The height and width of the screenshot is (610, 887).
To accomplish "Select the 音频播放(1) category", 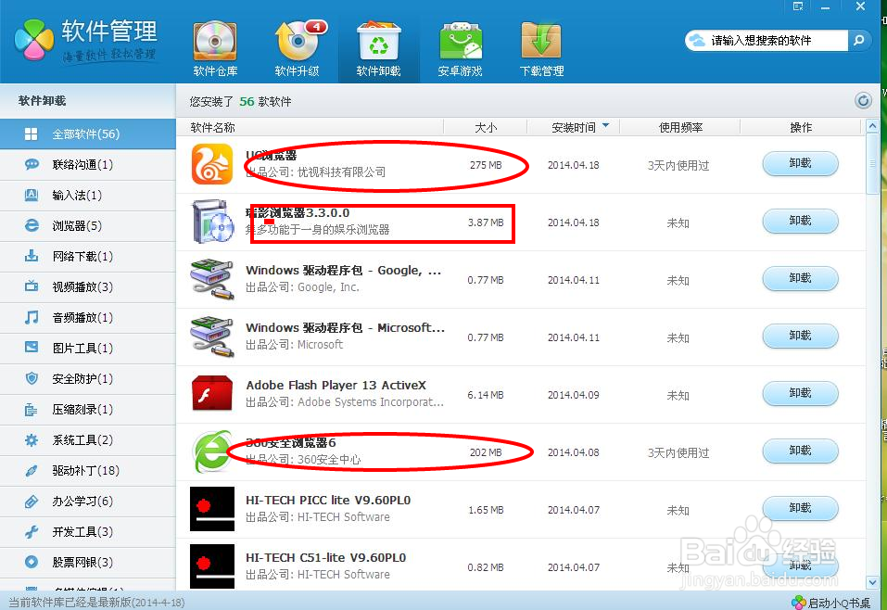I will 88,317.
